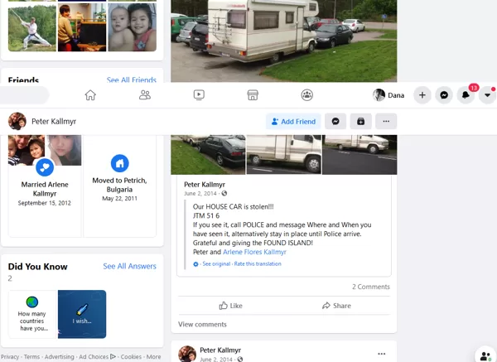This screenshot has width=497, height=362.
Task: Open the three-dots menu beside Add Friend
Action: (x=386, y=122)
